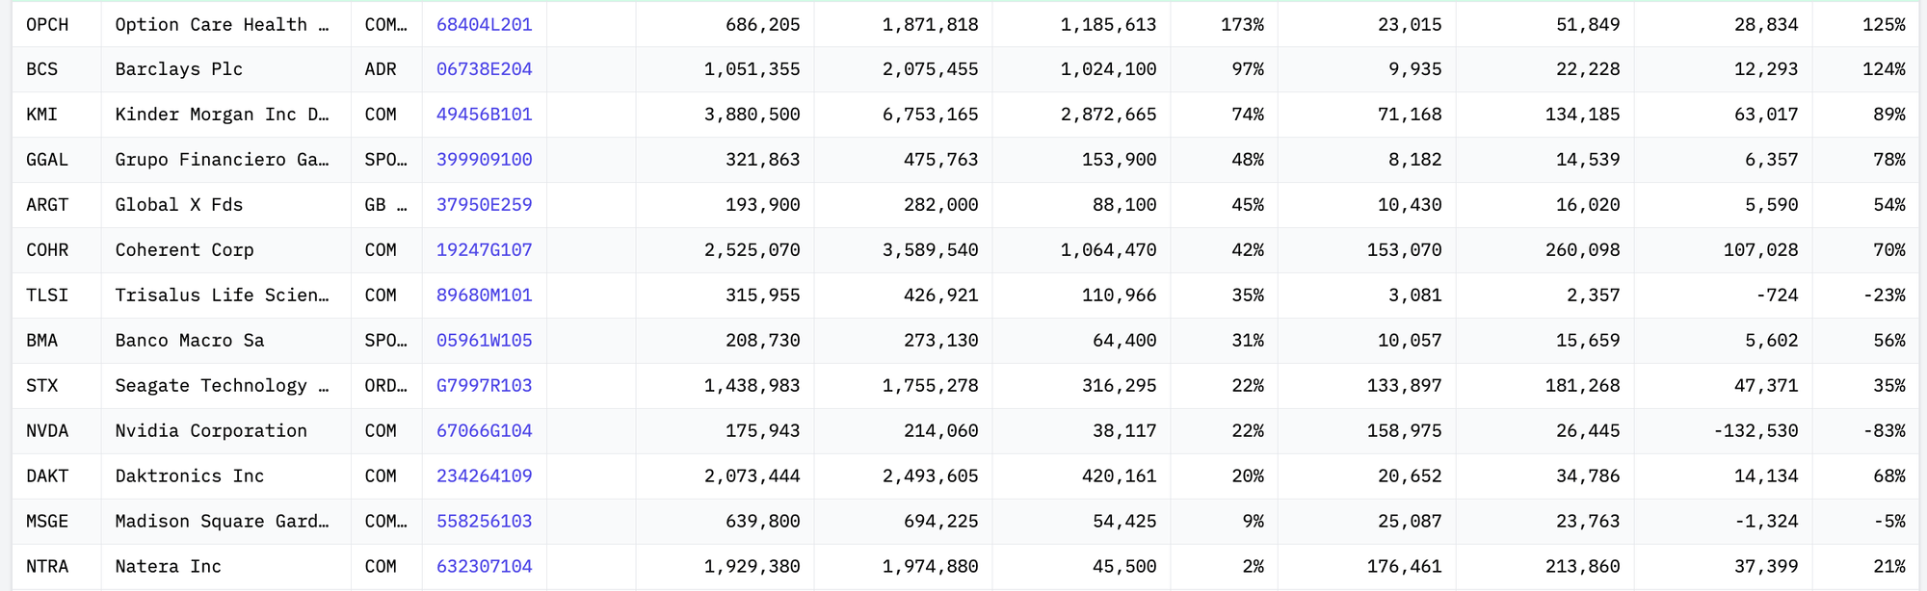This screenshot has width=1927, height=591.
Task: Follow the 37950E259 Global X link
Action: pos(484,205)
